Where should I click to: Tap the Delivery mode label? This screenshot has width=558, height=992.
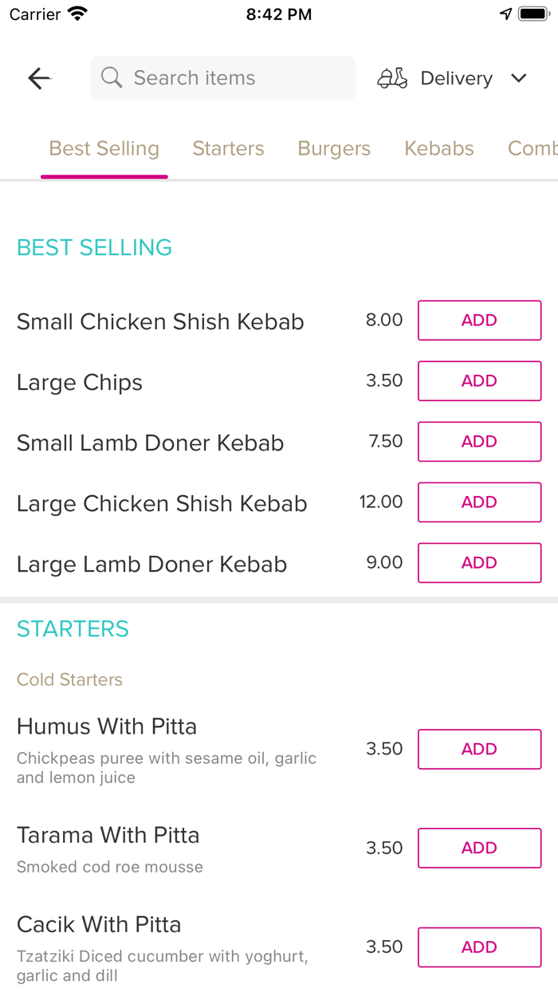tap(456, 78)
